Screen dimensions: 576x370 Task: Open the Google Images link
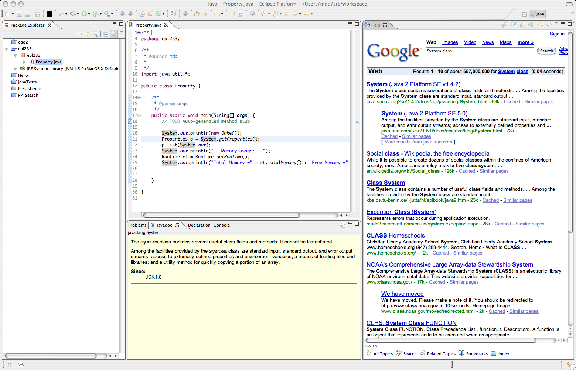450,42
